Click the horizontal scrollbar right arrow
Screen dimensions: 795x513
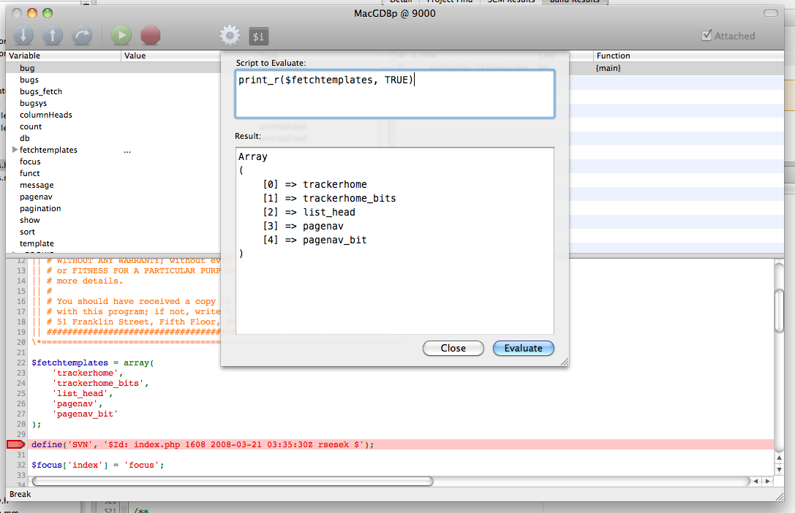coord(768,481)
